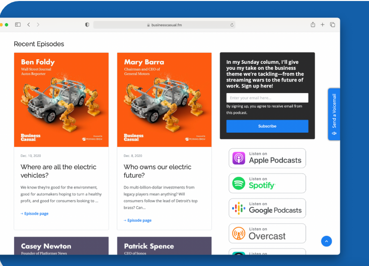Follow Episode page link under Ben Foldy

(35, 214)
